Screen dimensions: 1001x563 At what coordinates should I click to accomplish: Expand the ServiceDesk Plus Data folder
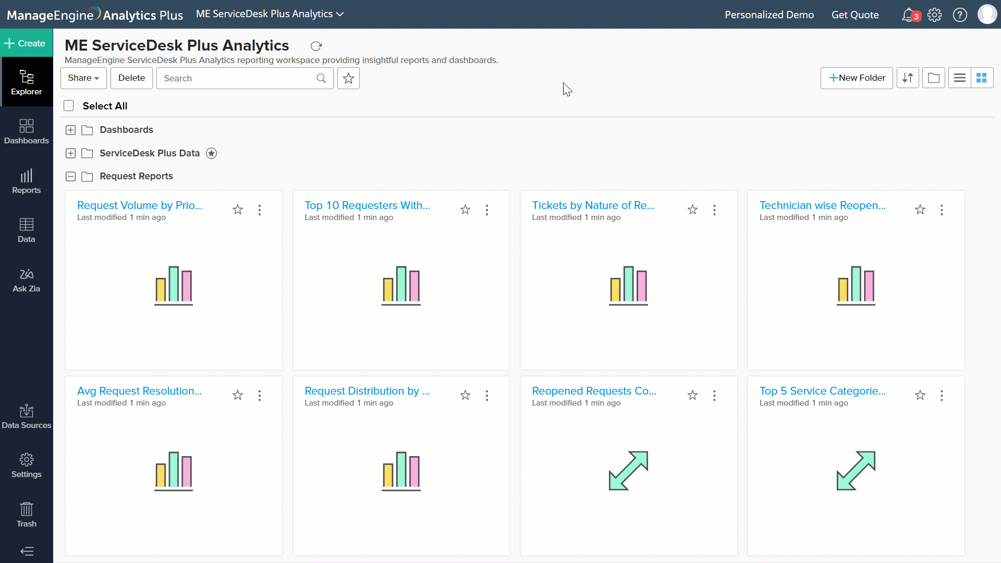point(71,153)
